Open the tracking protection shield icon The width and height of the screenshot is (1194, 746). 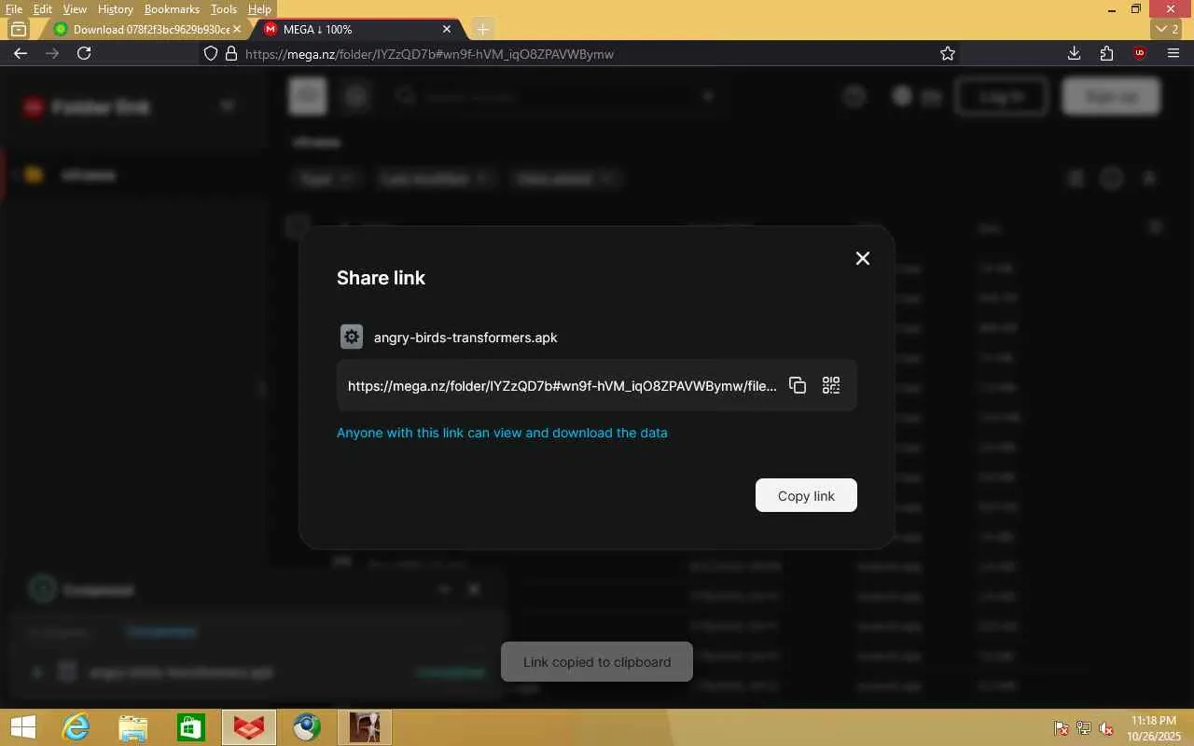pyautogui.click(x=211, y=54)
